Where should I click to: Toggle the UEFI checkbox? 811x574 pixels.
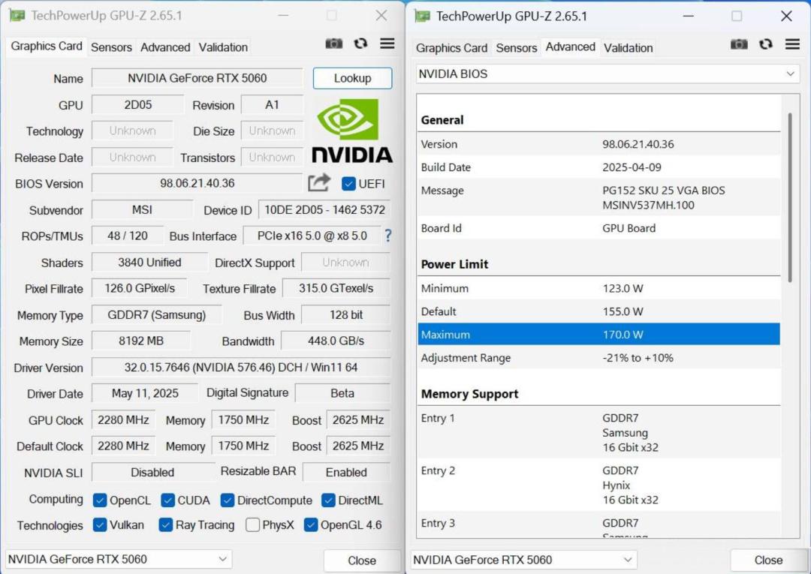pyautogui.click(x=348, y=183)
